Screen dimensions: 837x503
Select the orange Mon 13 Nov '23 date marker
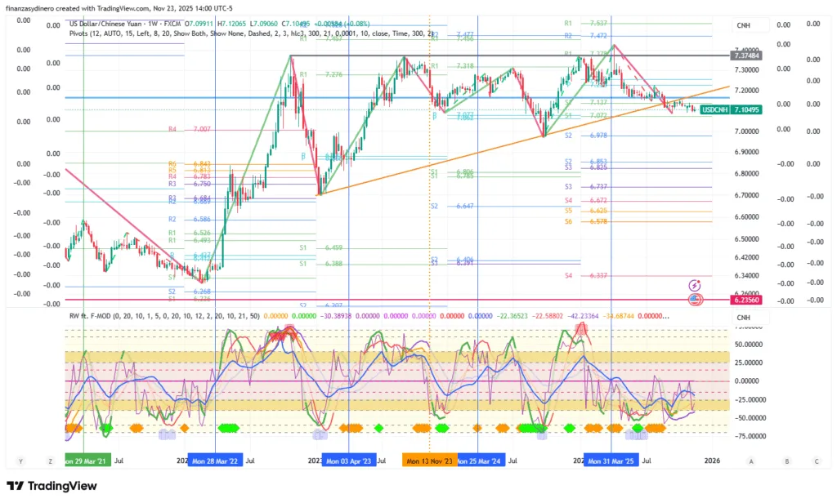click(429, 461)
